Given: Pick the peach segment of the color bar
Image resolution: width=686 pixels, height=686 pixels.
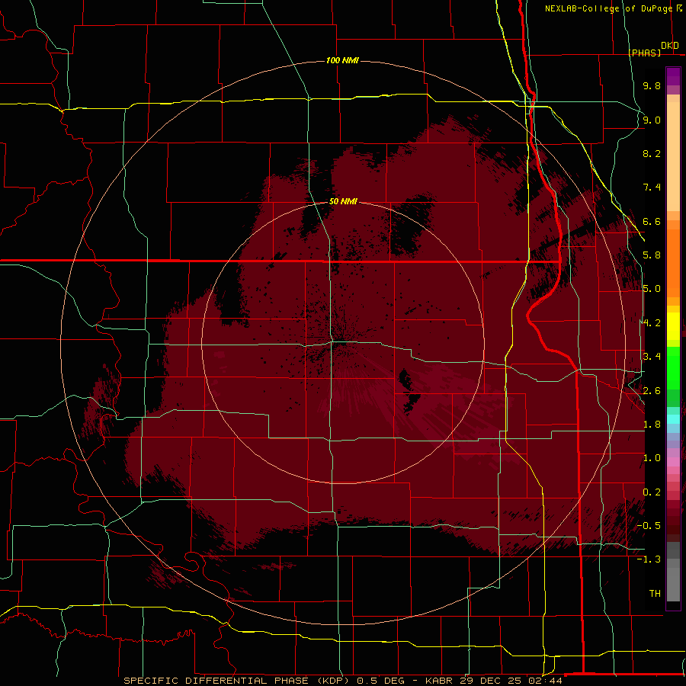Looking at the screenshot, I should pos(673,156).
